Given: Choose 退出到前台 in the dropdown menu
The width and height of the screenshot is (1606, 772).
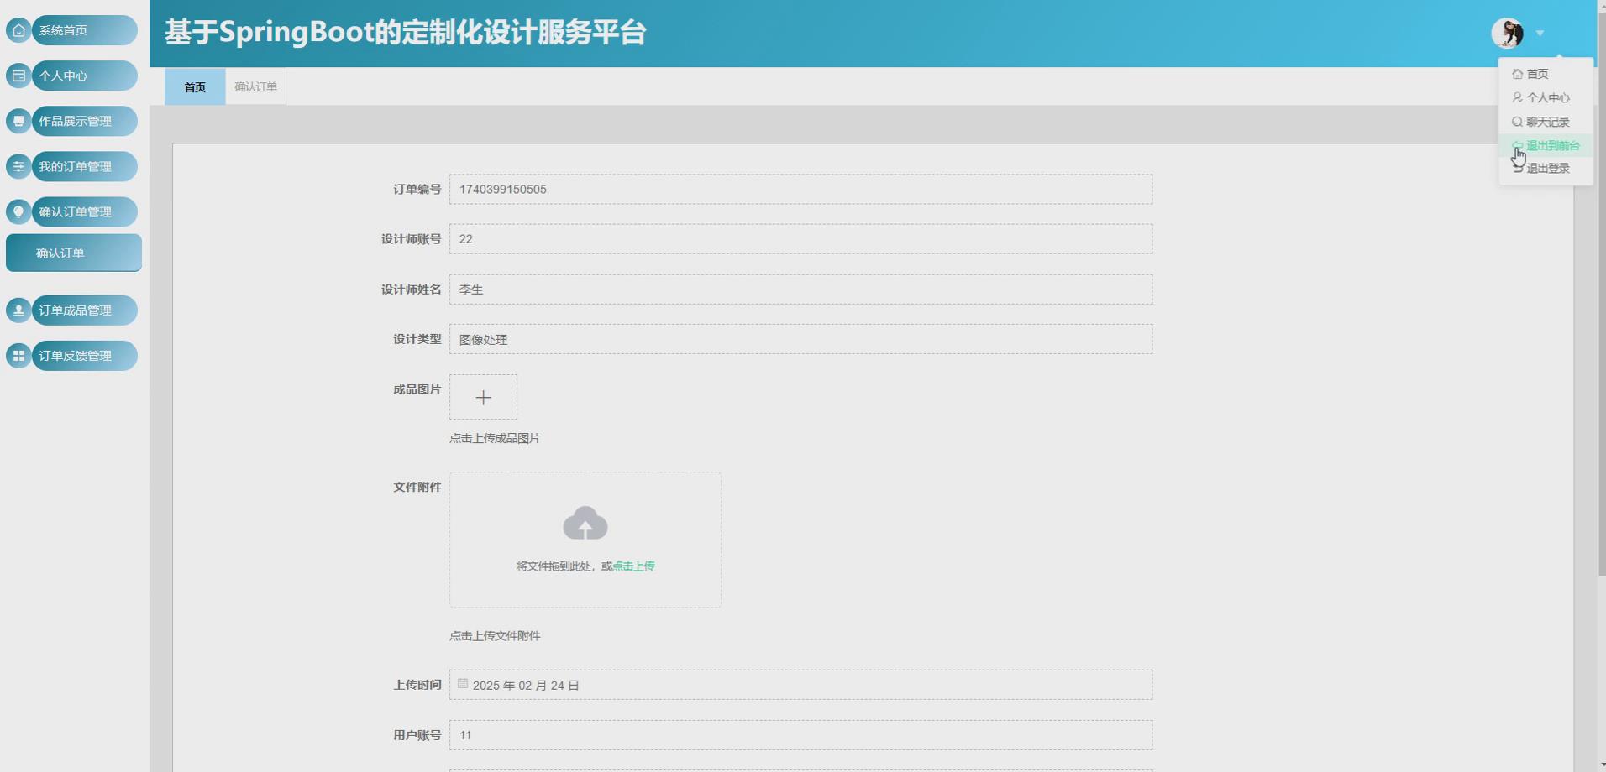Looking at the screenshot, I should 1552,144.
